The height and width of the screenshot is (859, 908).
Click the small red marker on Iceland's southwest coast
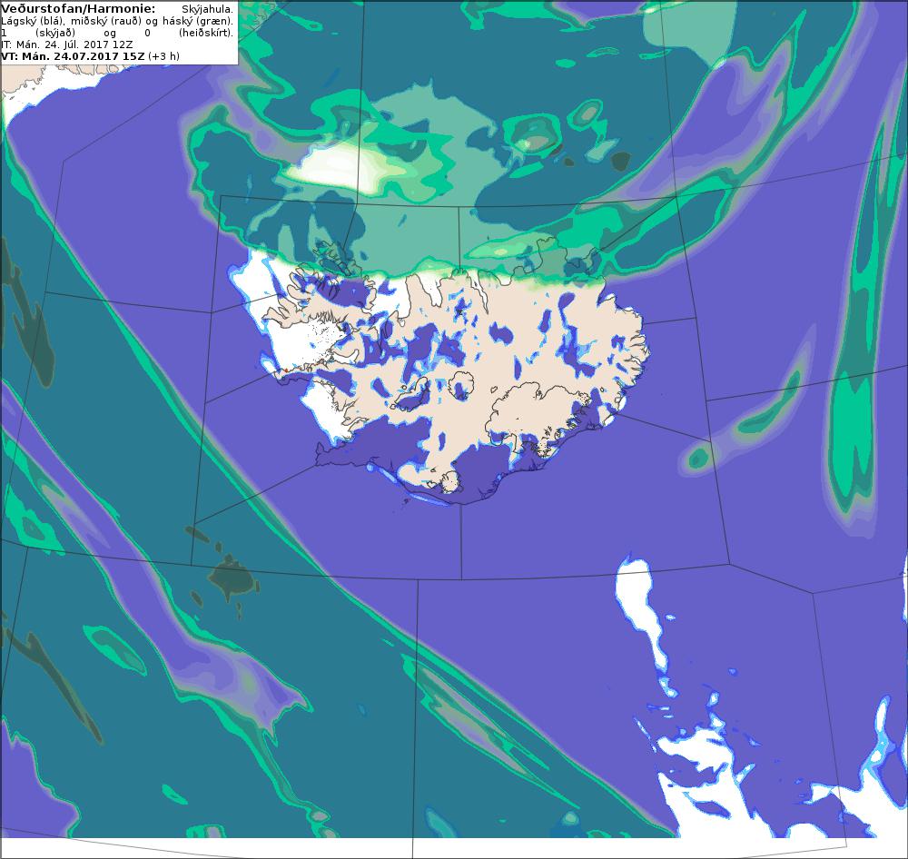285,370
